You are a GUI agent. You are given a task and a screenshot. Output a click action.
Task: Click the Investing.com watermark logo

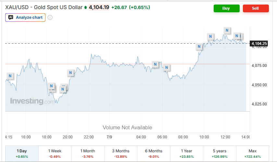tap(32, 101)
